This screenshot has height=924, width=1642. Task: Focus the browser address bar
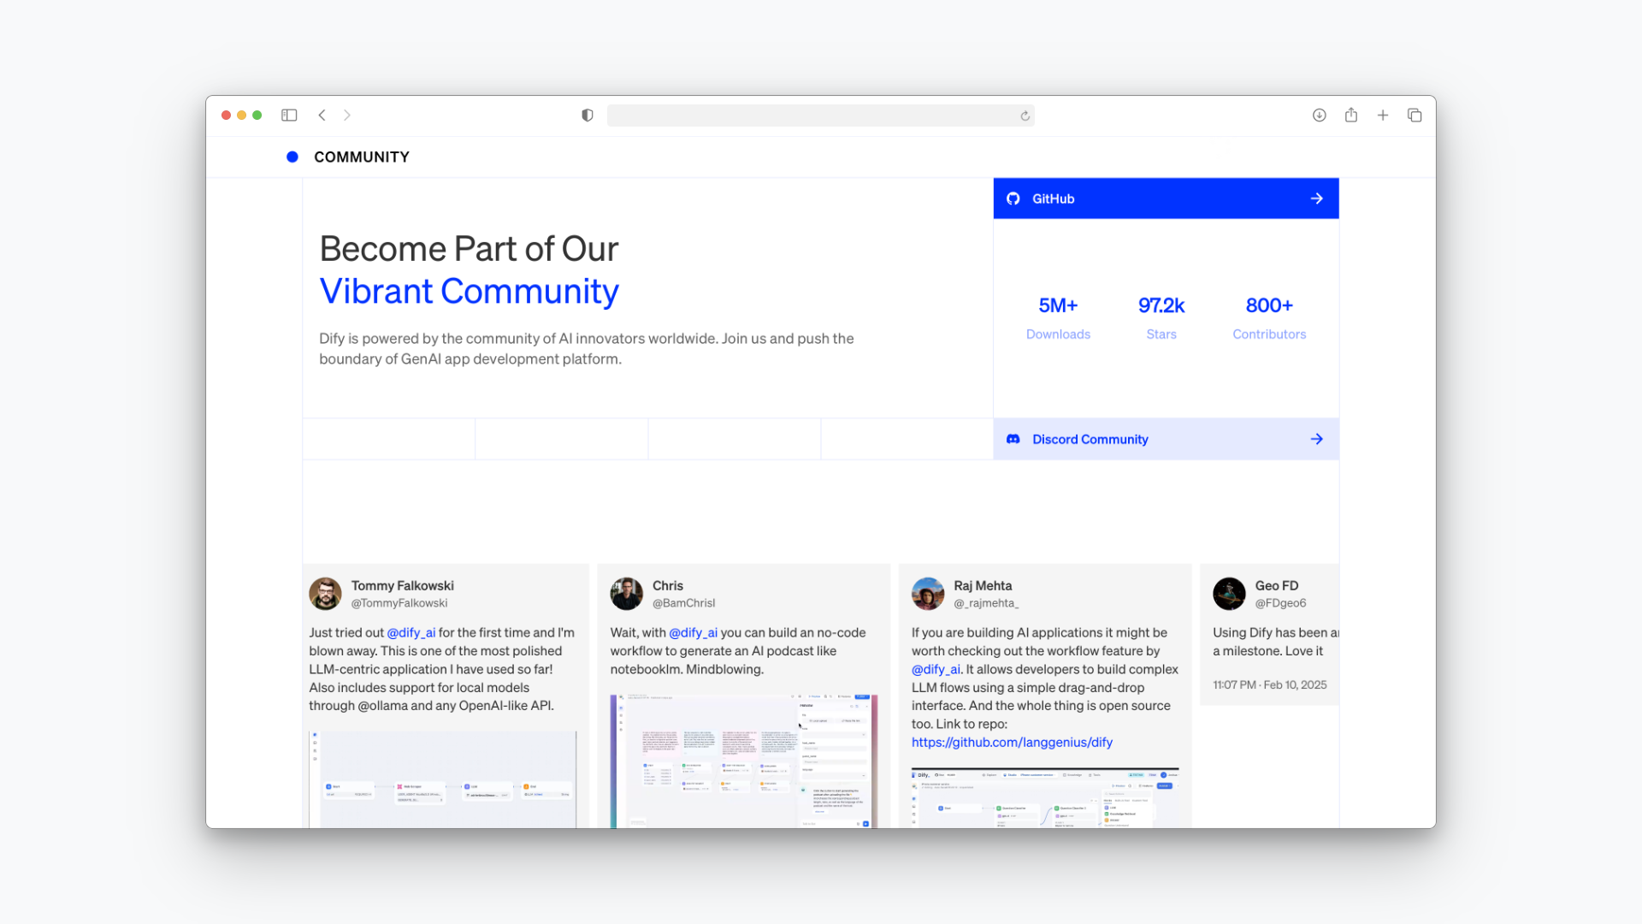coord(820,115)
